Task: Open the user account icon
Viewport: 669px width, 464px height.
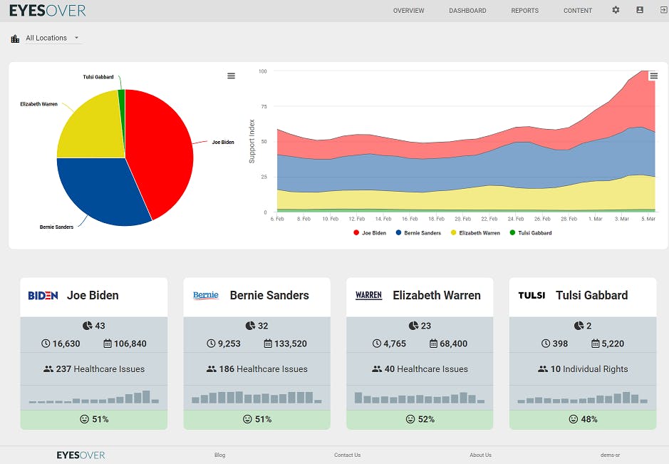Action: (640, 10)
